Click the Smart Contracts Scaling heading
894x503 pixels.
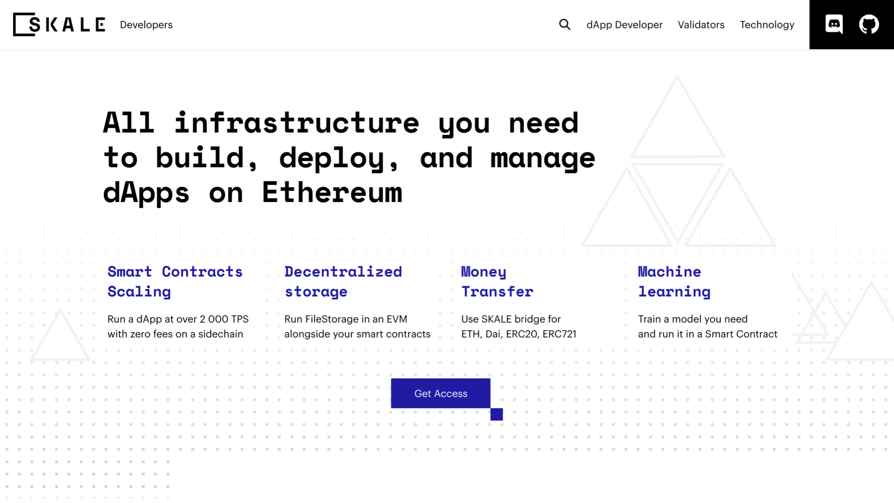[x=175, y=281]
